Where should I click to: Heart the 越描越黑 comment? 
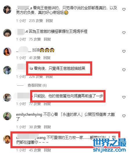(x=124, y=70)
